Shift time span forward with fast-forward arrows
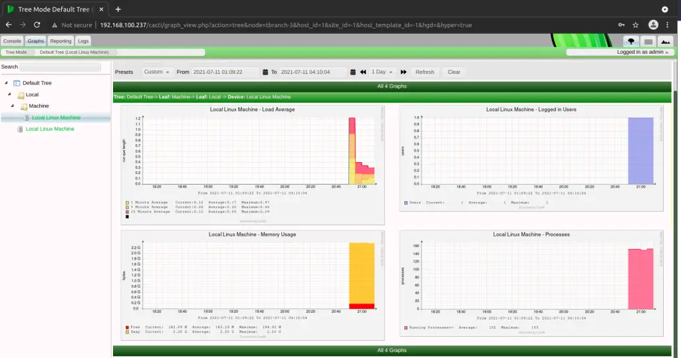The width and height of the screenshot is (681, 358). pos(404,72)
